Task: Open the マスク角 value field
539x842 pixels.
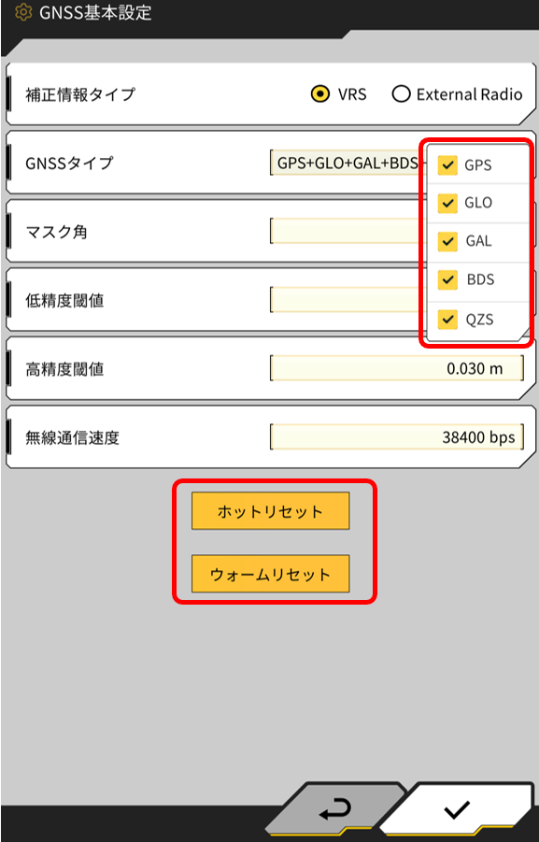Action: [x=346, y=231]
